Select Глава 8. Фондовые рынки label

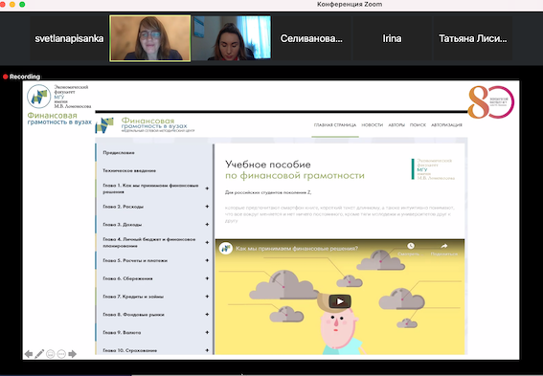tap(133, 315)
